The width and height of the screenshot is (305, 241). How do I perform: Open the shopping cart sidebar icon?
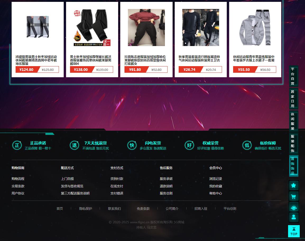pos(294,197)
